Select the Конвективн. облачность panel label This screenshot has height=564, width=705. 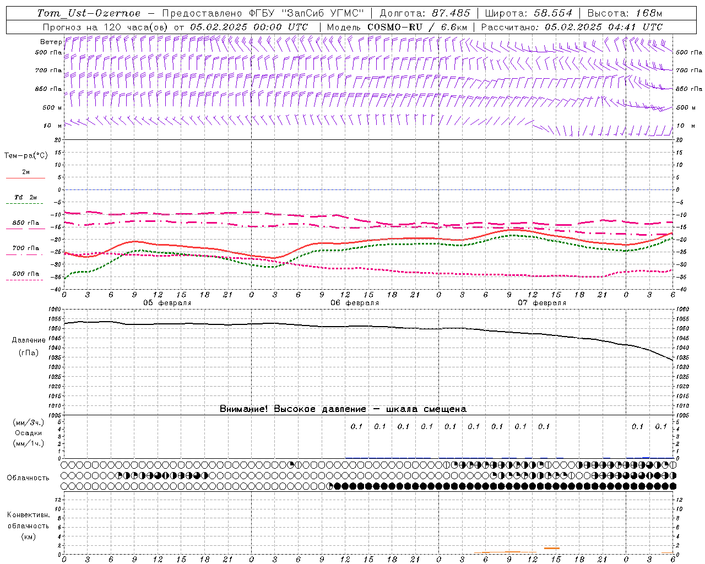point(28,520)
